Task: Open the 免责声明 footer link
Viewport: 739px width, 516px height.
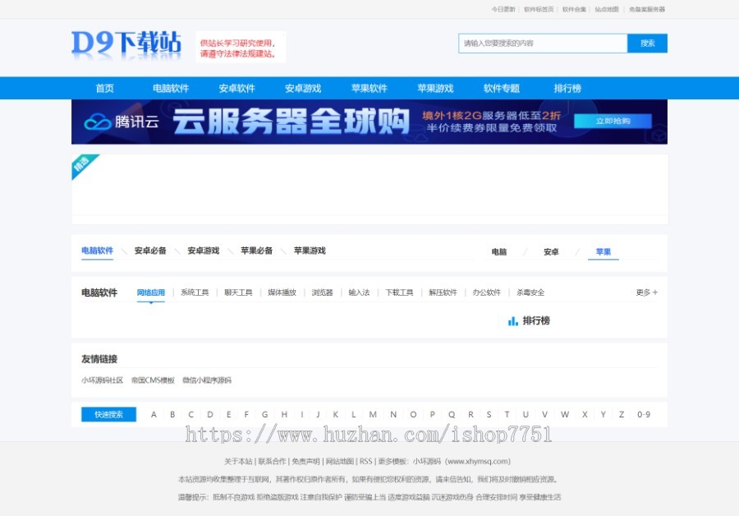Action: (305, 461)
